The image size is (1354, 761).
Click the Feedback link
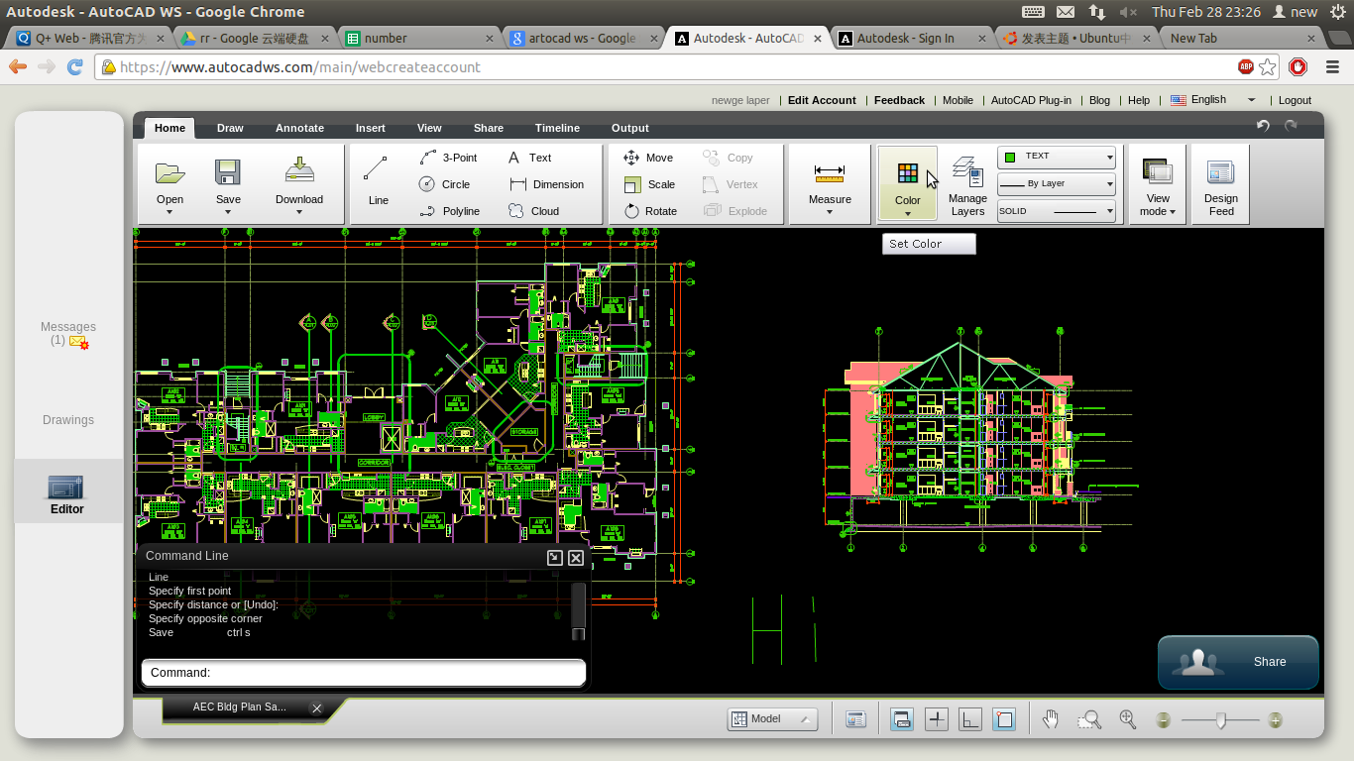tap(899, 100)
